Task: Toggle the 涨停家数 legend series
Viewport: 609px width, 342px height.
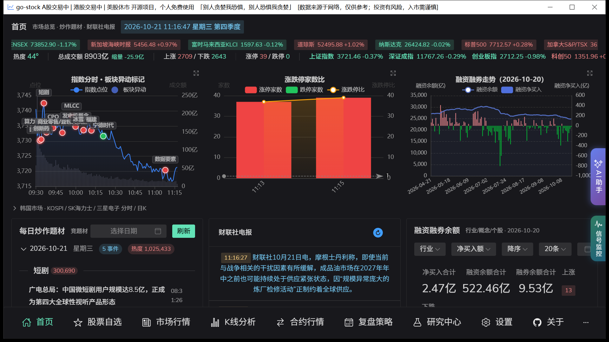Action: 264,90
